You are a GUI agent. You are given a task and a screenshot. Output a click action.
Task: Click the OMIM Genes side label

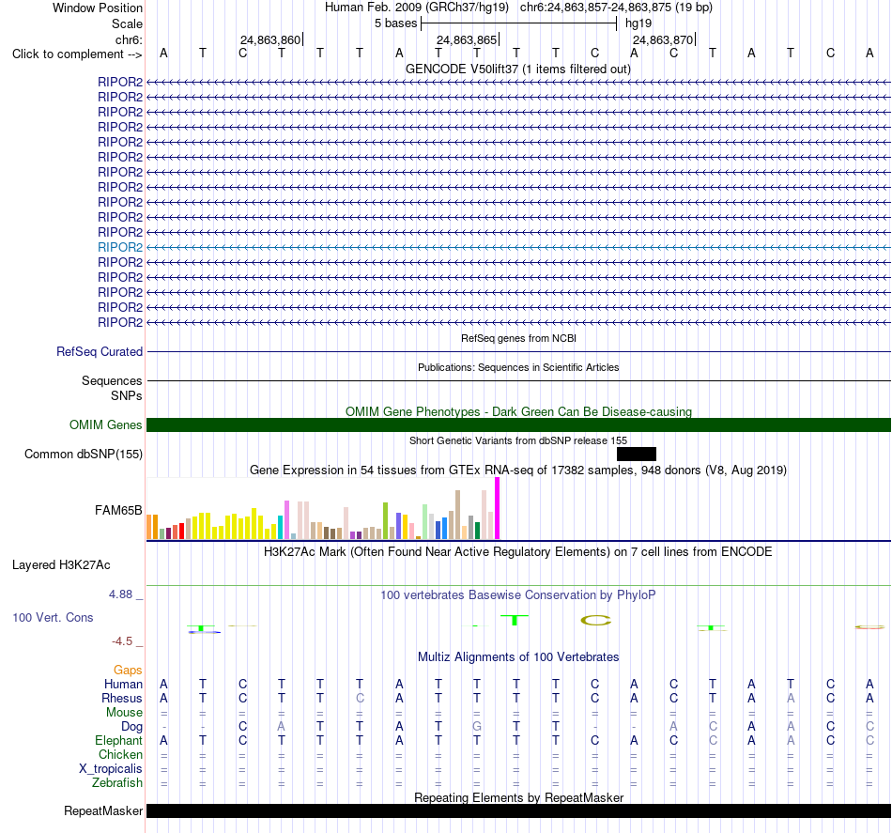(x=106, y=425)
